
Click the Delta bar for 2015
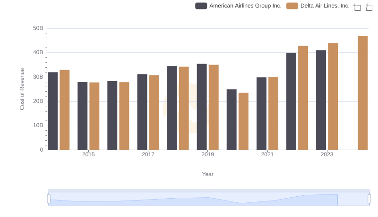point(94,116)
